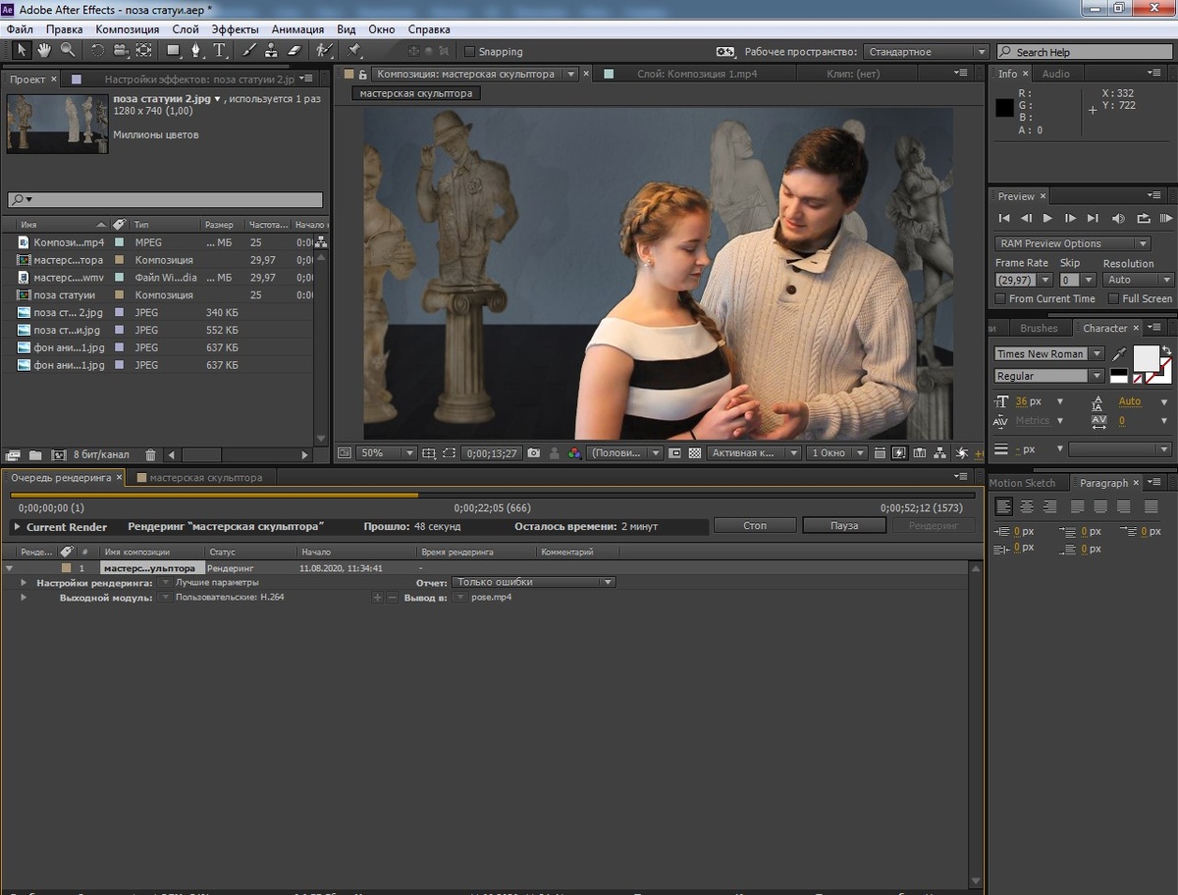Select the Puppet Pin tool

coord(353,50)
